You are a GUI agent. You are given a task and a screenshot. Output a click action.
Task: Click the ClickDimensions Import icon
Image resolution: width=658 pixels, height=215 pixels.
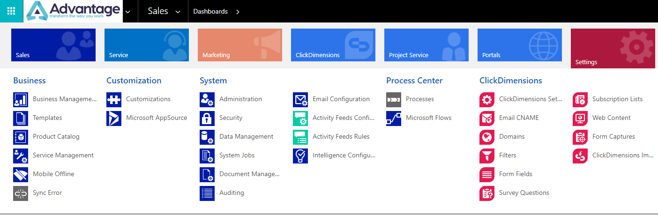click(x=580, y=156)
